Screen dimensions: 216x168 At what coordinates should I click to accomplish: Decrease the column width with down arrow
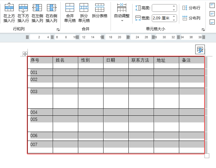[174, 20]
